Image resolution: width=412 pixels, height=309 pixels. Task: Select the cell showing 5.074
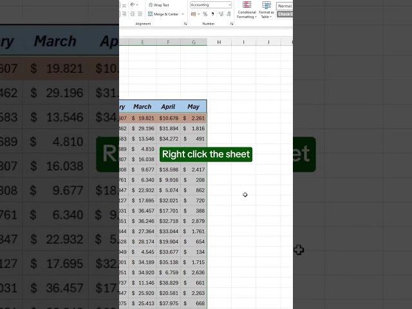tap(169, 190)
